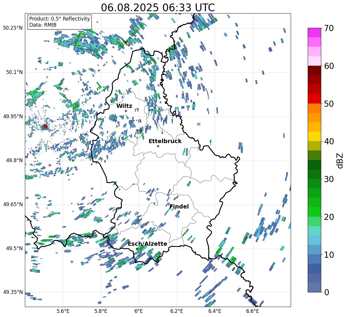This screenshot has width=347, height=317.
Task: Click the Wiltz station cross marker
Action: [126, 111]
